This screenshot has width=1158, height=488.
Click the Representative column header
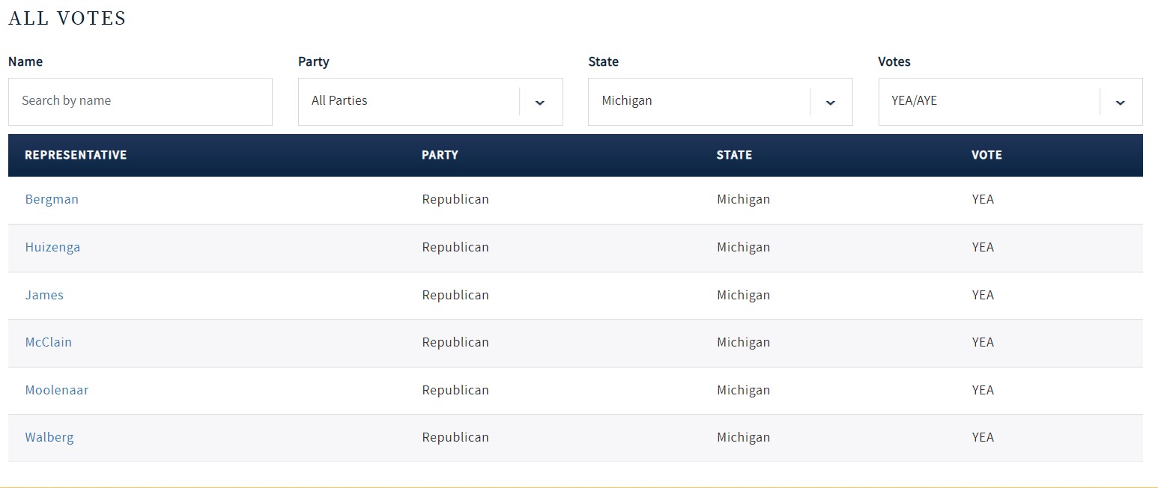(76, 155)
